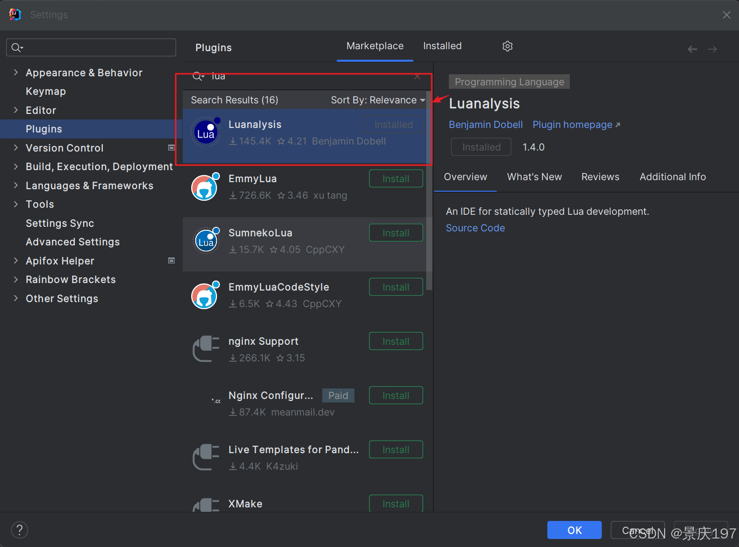Install Live Templates for Pandoc plugin
The image size is (739, 547).
click(396, 450)
